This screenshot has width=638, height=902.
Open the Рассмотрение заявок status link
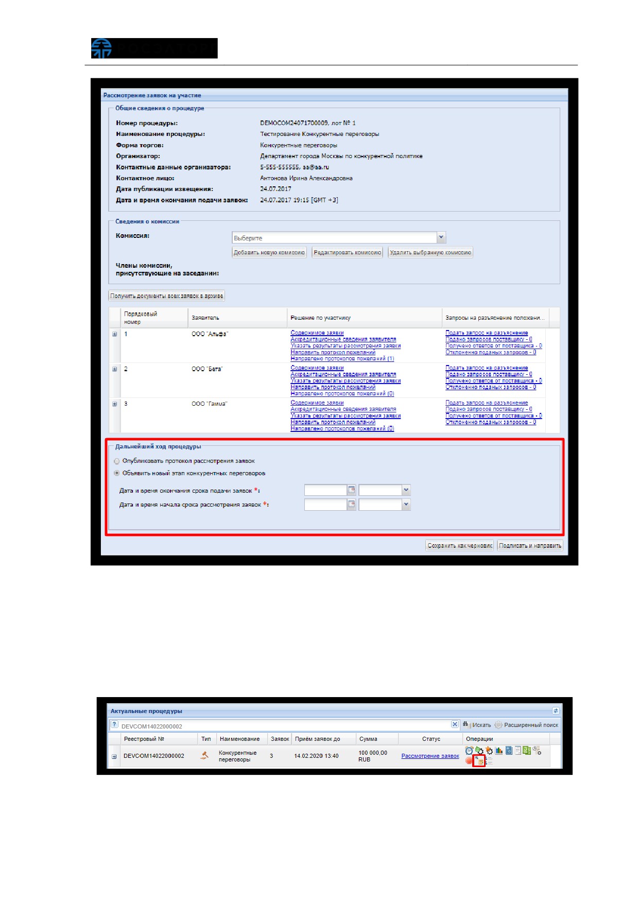point(430,756)
